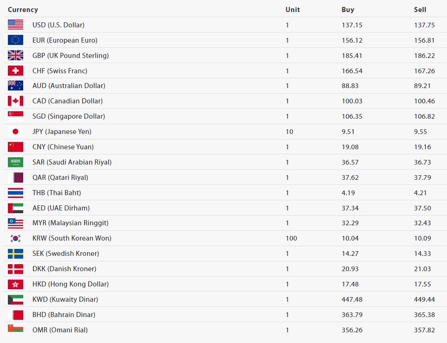Click the Sell column header
The height and width of the screenshot is (343, 447).
420,10
